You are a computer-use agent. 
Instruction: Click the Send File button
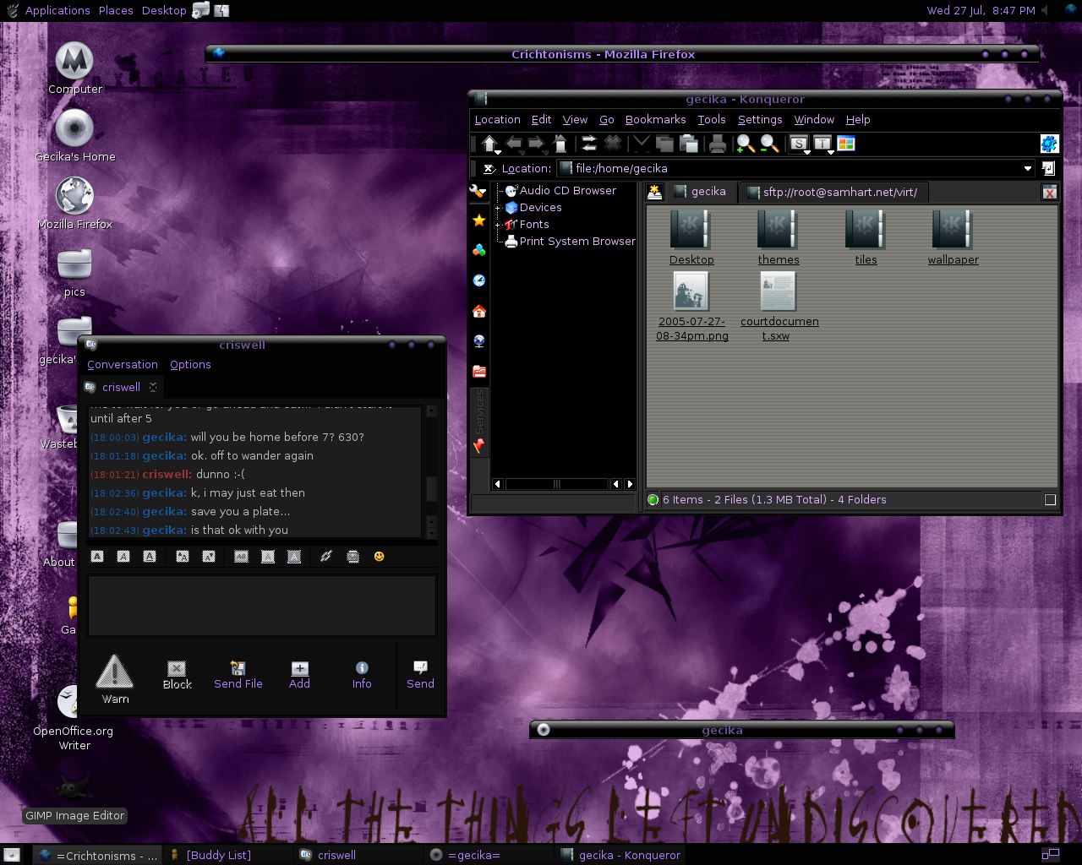pyautogui.click(x=238, y=676)
